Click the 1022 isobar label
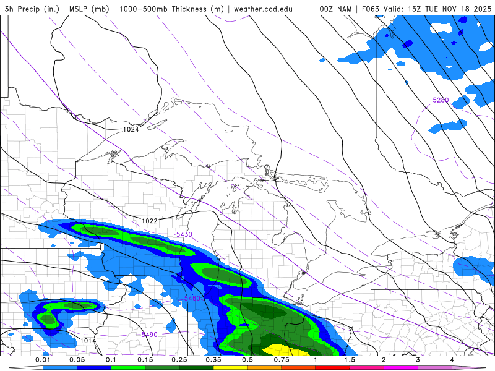The width and height of the screenshot is (495, 371). coord(150,221)
